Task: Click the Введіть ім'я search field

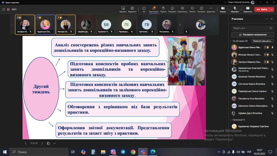Action: click(x=253, y=28)
